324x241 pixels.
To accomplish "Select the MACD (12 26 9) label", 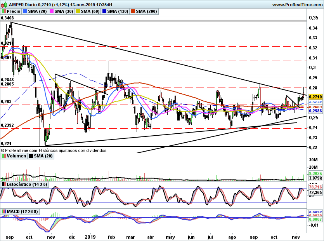I will coord(23,211).
